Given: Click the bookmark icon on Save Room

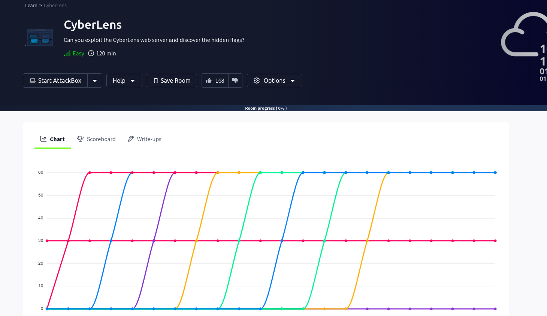Looking at the screenshot, I should click(156, 80).
